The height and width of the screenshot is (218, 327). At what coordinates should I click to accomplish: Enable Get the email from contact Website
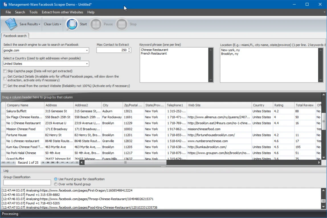[x=5, y=86]
